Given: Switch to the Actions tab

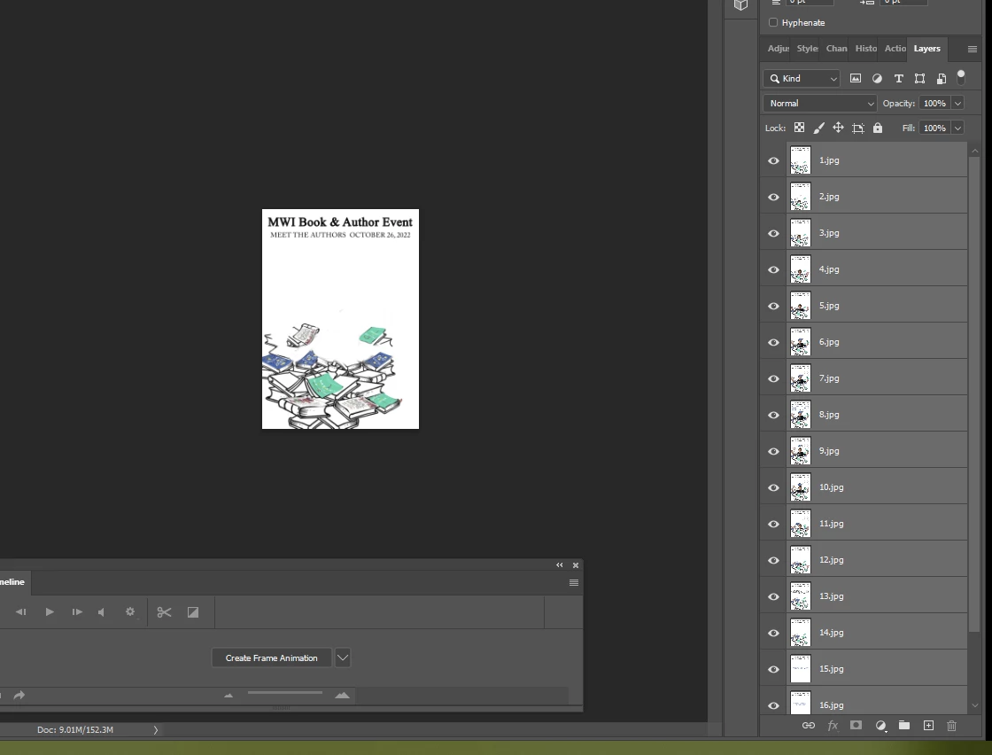Looking at the screenshot, I should click(x=895, y=49).
